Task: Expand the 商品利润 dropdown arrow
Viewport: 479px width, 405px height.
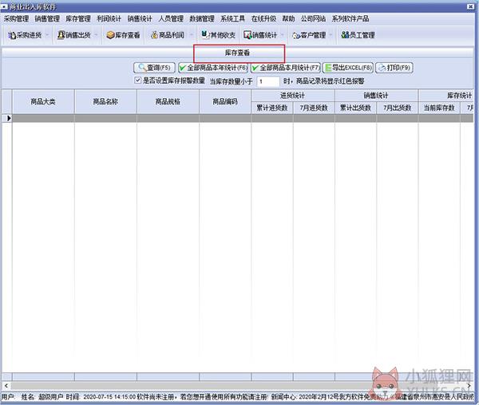Action: [x=192, y=35]
